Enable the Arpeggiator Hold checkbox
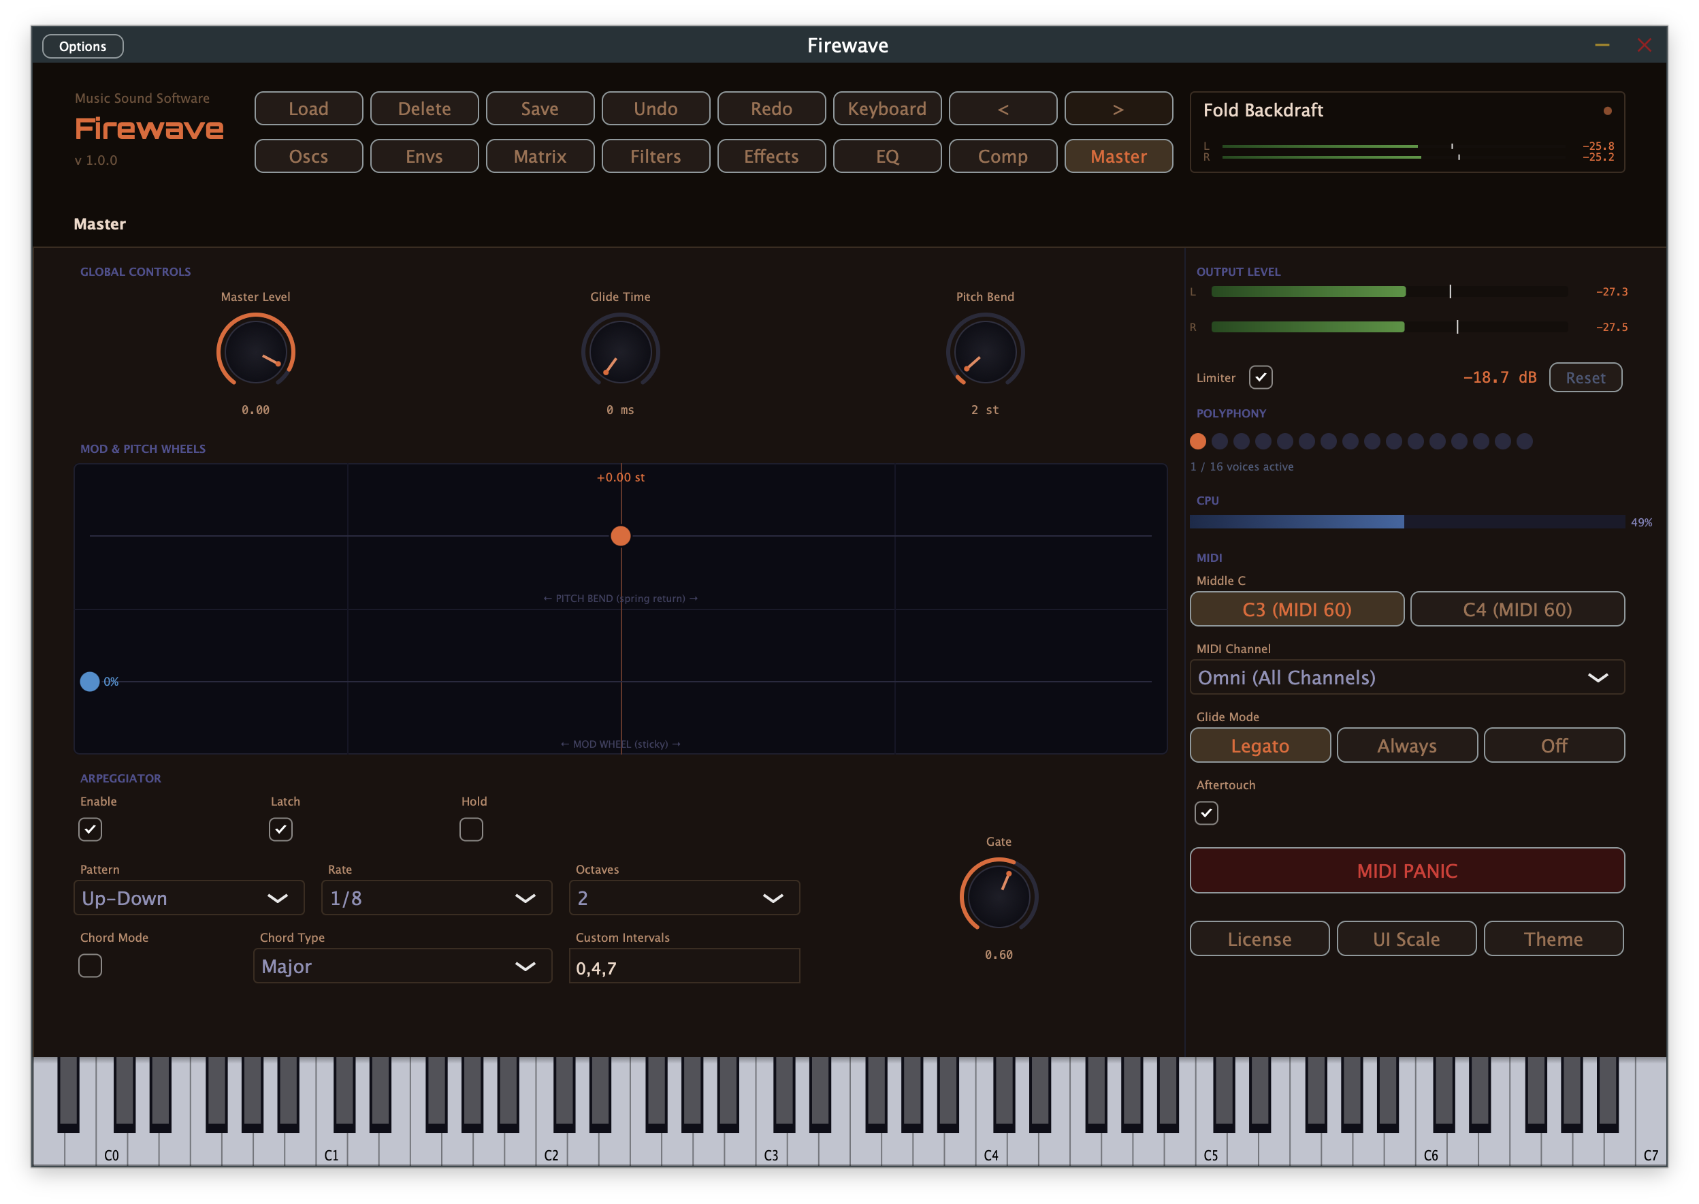 [471, 829]
